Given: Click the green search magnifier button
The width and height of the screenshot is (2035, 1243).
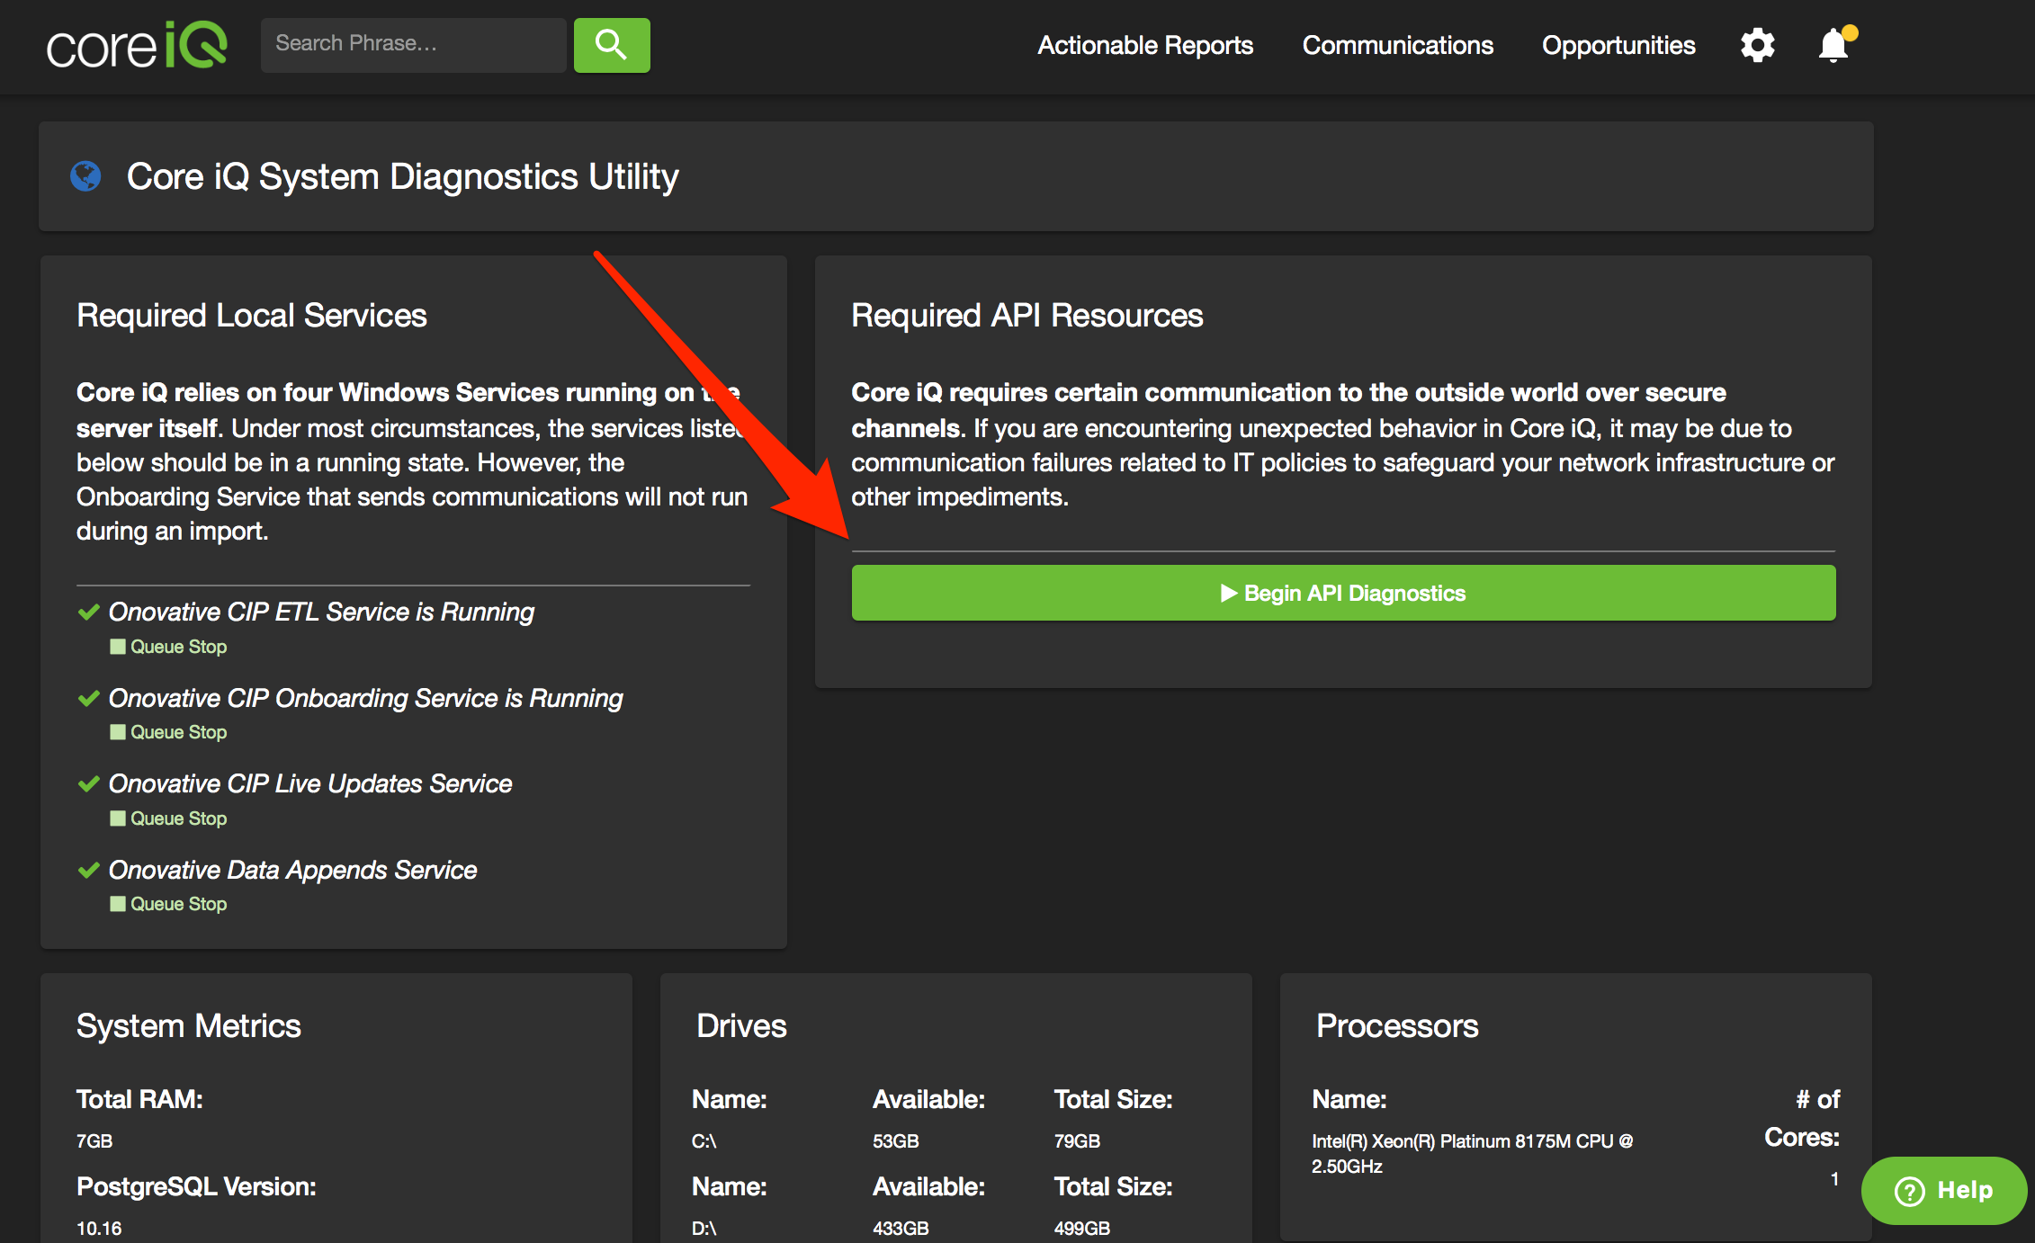Looking at the screenshot, I should tap(612, 45).
